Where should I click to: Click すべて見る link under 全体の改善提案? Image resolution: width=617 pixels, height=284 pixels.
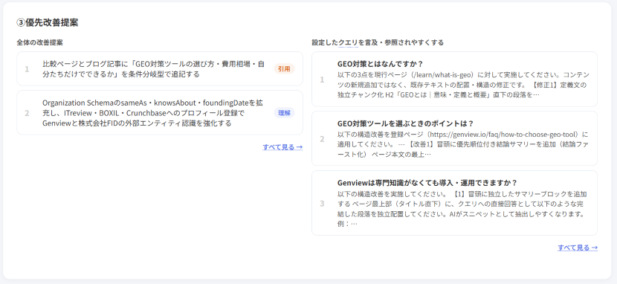point(282,147)
